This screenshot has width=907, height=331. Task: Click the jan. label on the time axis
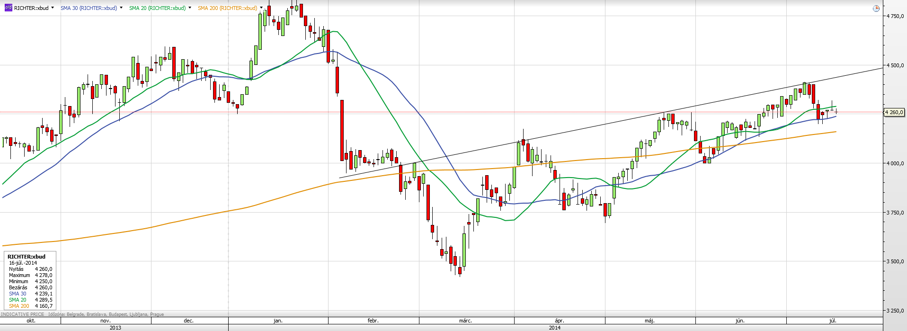click(278, 321)
